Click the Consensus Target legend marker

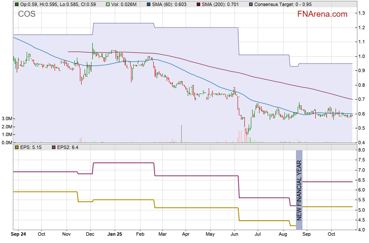[251, 4]
